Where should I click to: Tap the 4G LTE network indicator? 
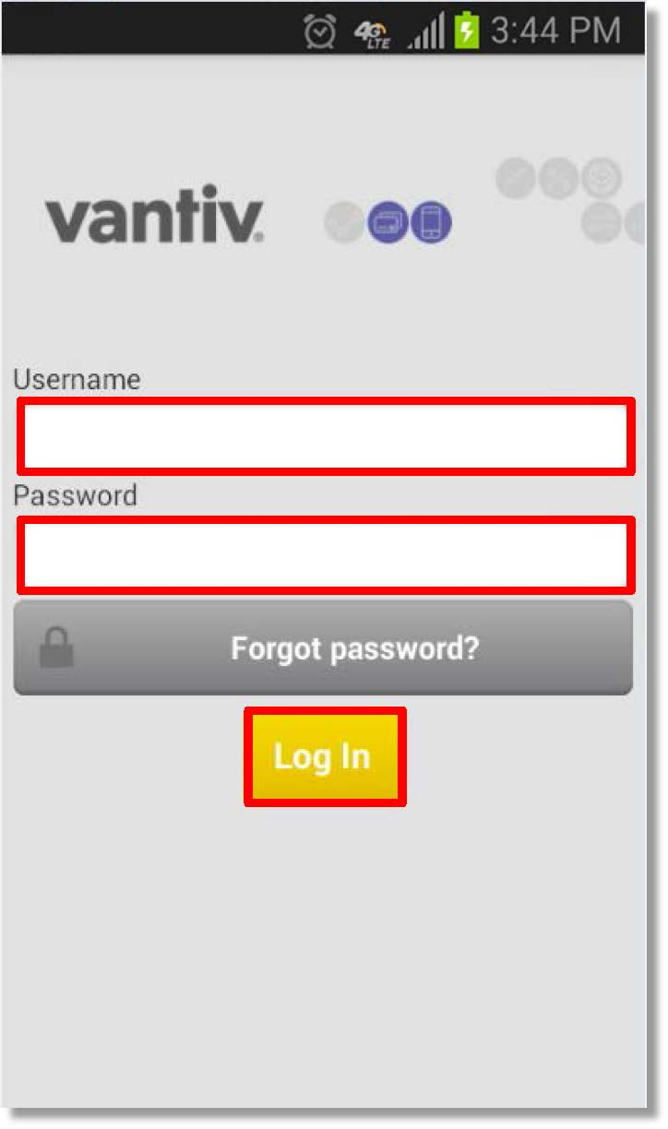(373, 34)
